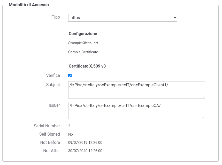Image resolution: width=222 pixels, height=165 pixels.
Task: Click the Verifica label
Action: [53, 76]
